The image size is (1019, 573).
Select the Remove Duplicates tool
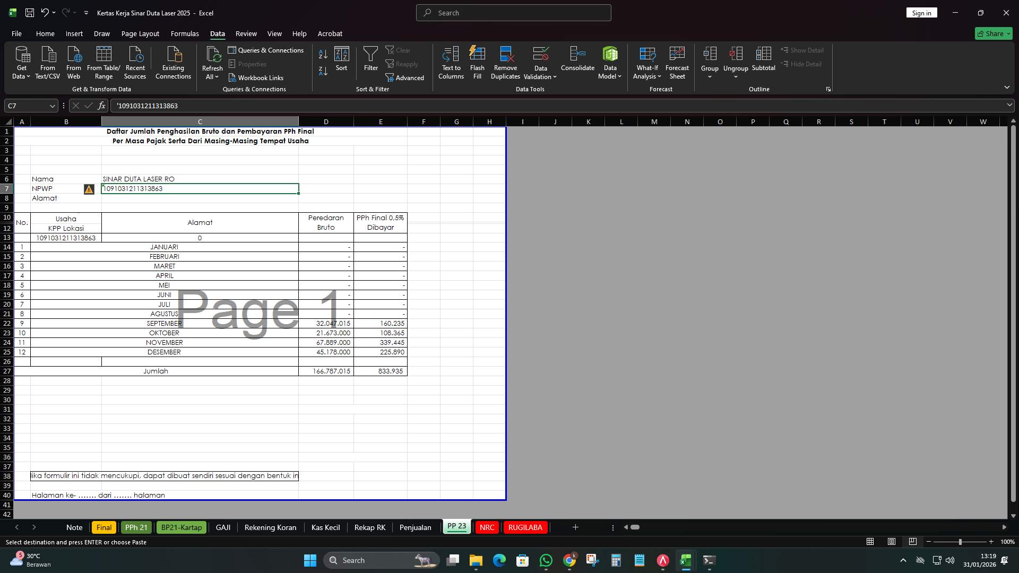[x=505, y=62]
